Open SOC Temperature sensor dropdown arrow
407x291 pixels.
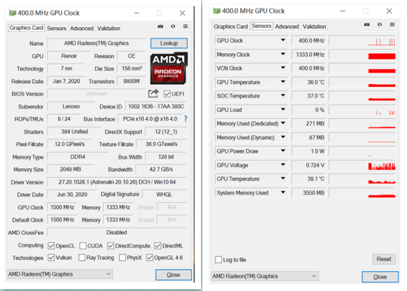coord(283,95)
